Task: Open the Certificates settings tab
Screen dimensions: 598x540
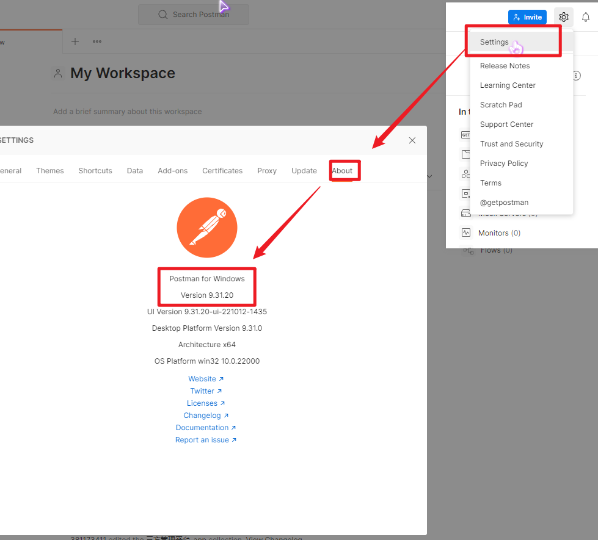Action: point(222,171)
